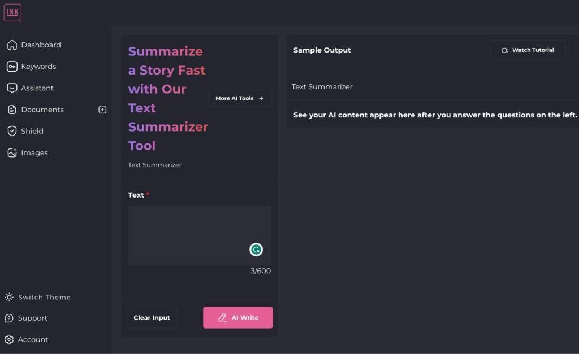This screenshot has height=354, width=579.
Task: Toggle Switch Theme in the sidebar
Action: [x=43, y=297]
